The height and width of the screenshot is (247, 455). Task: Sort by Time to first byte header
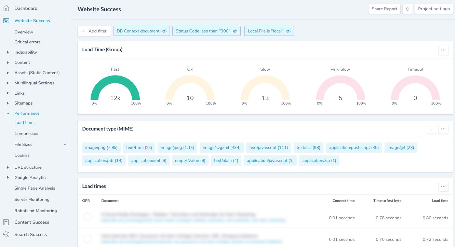pyautogui.click(x=387, y=201)
